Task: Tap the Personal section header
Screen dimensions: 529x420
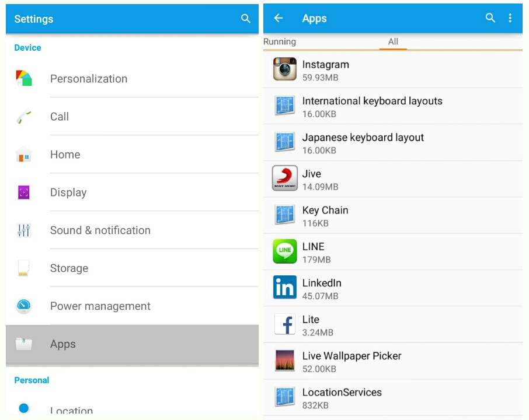Action: click(x=32, y=380)
